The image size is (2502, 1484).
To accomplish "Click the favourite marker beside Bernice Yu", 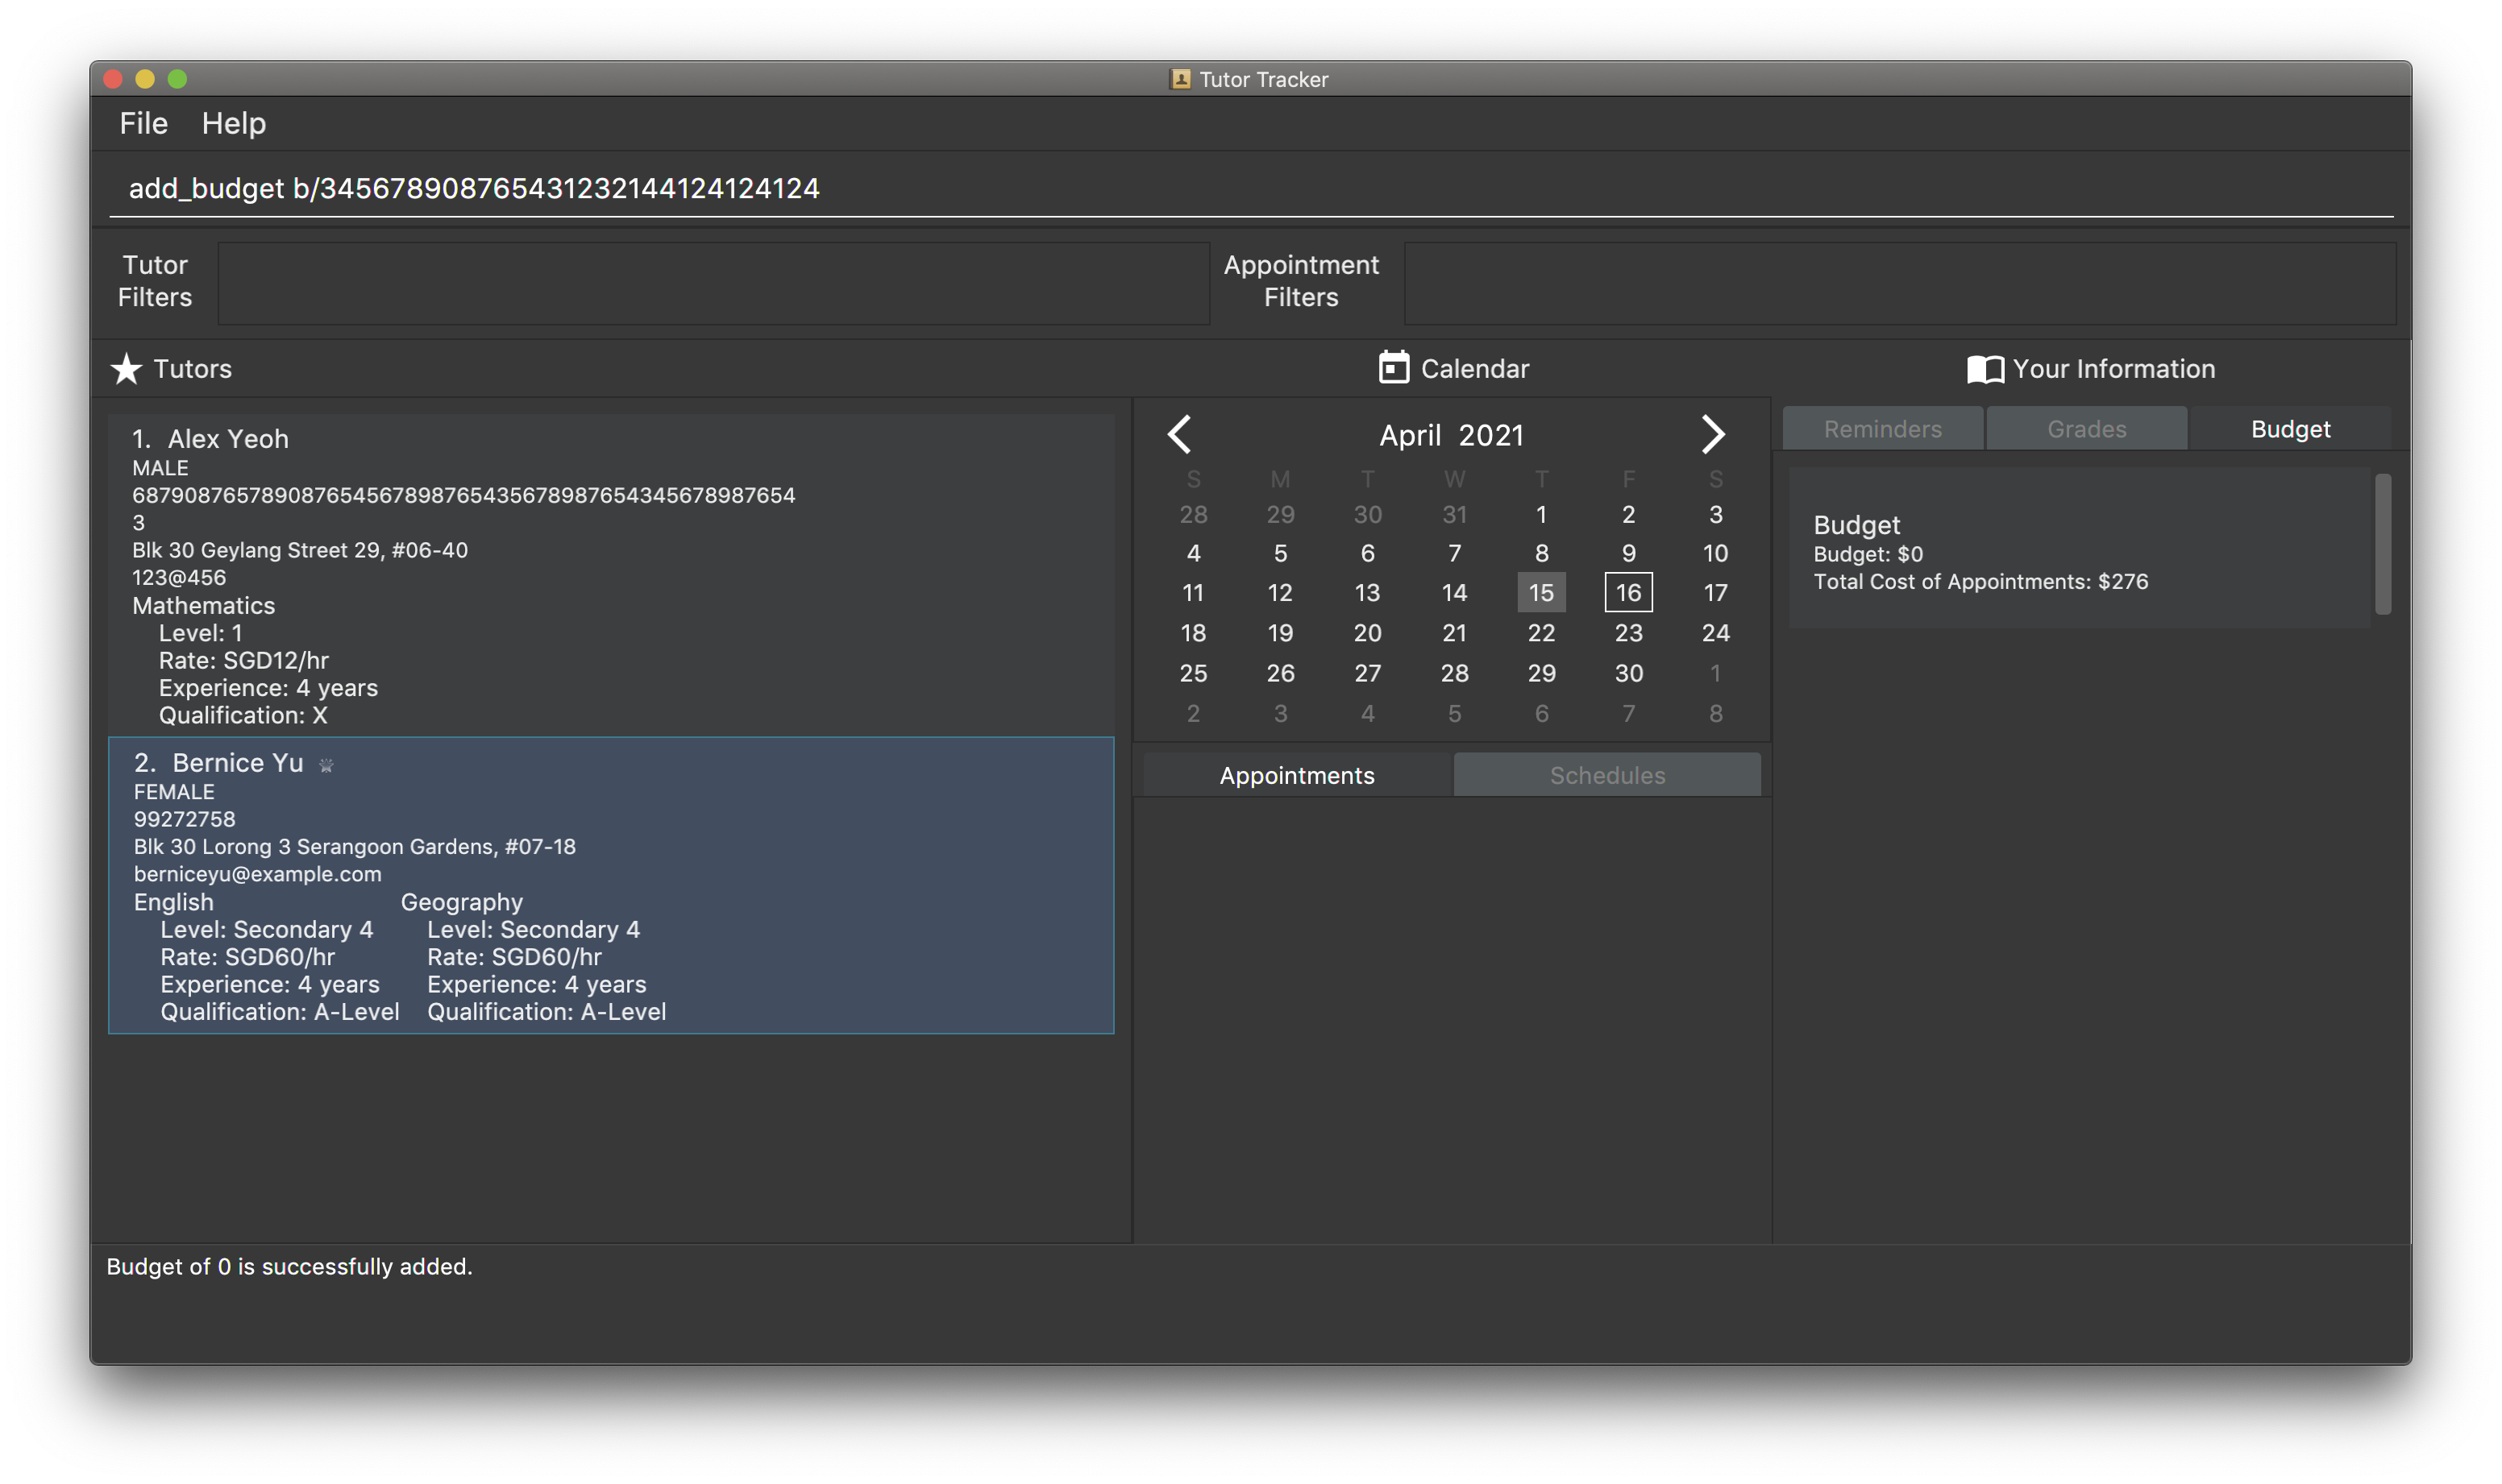I will 326,765.
